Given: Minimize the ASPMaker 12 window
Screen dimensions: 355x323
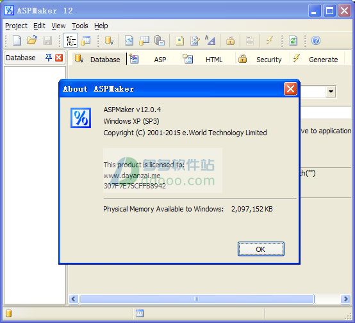Looking at the screenshot, I should click(x=315, y=10).
